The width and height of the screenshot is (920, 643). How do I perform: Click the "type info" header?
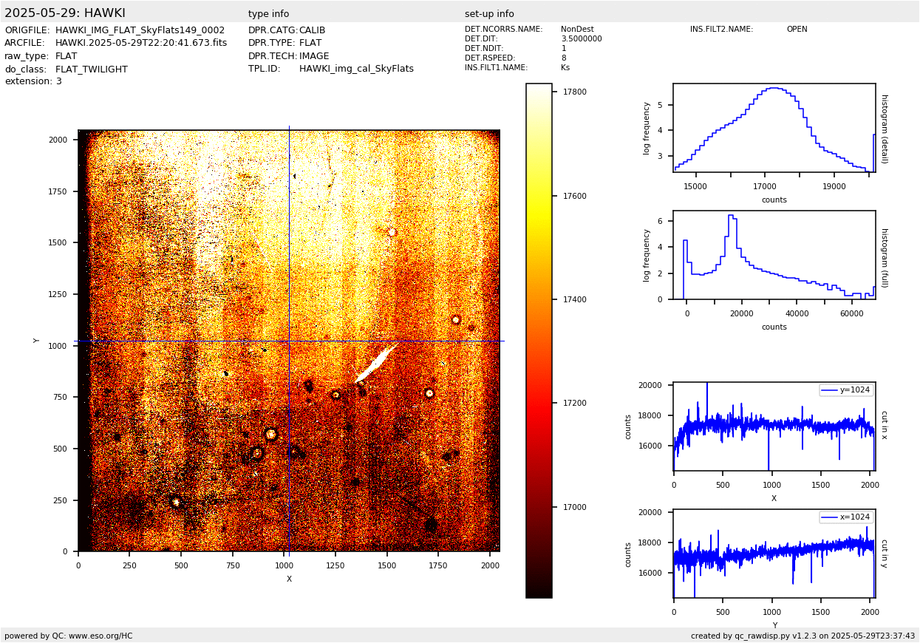(x=268, y=14)
